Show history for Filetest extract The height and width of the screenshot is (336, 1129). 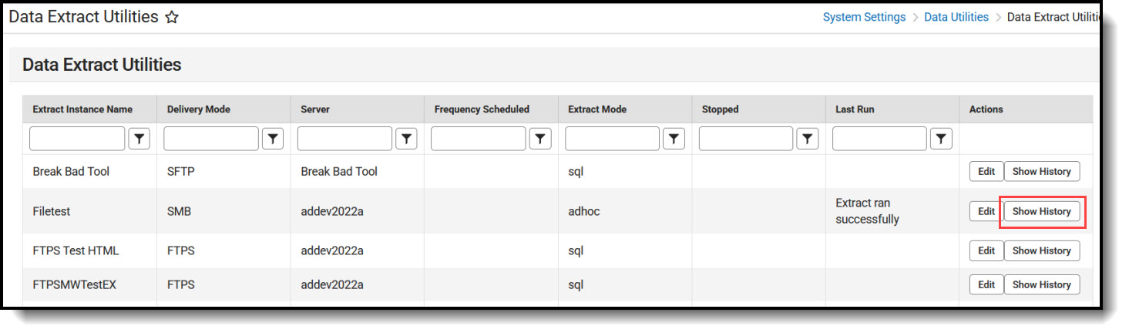coord(1041,211)
